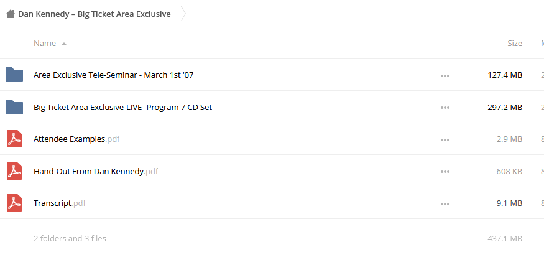Toggle the Name sort direction arrow
Image resolution: width=544 pixels, height=265 pixels.
click(64, 44)
